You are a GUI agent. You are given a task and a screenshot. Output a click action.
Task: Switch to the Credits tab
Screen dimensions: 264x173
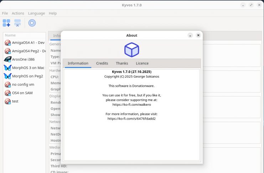click(x=102, y=63)
